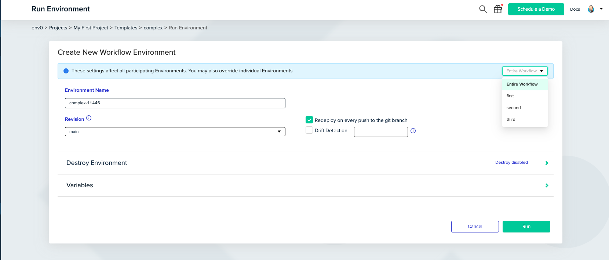Viewport: 609px width, 260px height.
Task: Go to Templates breadcrumb
Action: [x=126, y=28]
